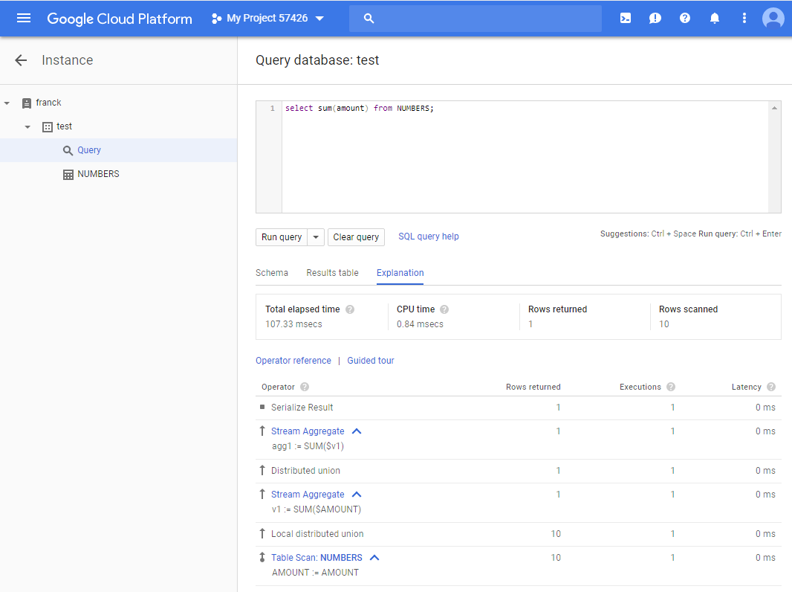The height and width of the screenshot is (592, 792).
Task: Click help icon beside CPU time
Action: point(444,309)
